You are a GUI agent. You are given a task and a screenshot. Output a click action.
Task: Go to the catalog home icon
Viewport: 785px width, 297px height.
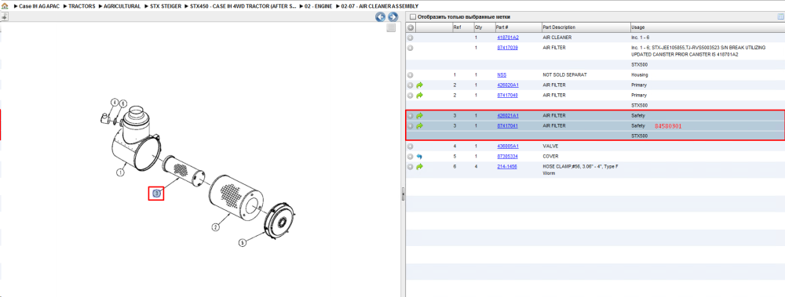[5, 6]
